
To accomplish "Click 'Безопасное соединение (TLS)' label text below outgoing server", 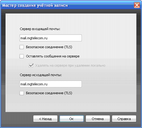I will (49, 93).
